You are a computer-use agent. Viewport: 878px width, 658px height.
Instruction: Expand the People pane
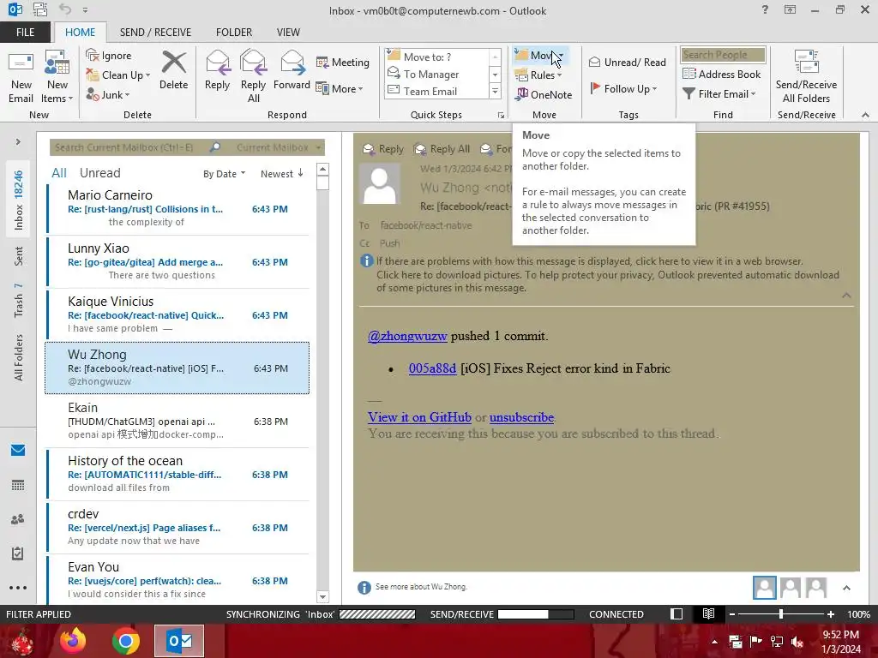846,588
